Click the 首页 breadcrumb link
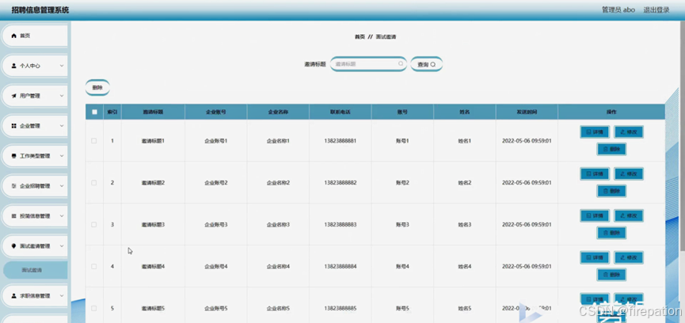 pos(360,37)
